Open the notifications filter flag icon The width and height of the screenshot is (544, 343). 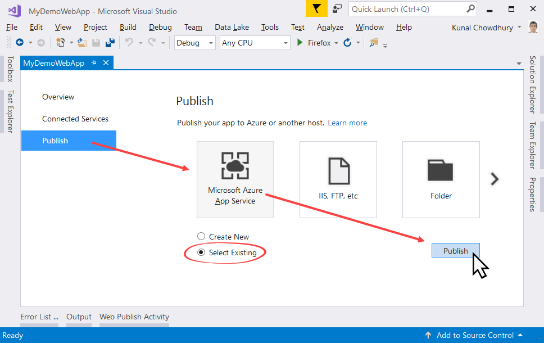click(x=316, y=8)
